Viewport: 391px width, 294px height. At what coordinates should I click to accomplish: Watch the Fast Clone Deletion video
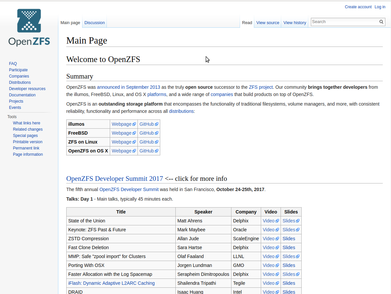[271, 247]
